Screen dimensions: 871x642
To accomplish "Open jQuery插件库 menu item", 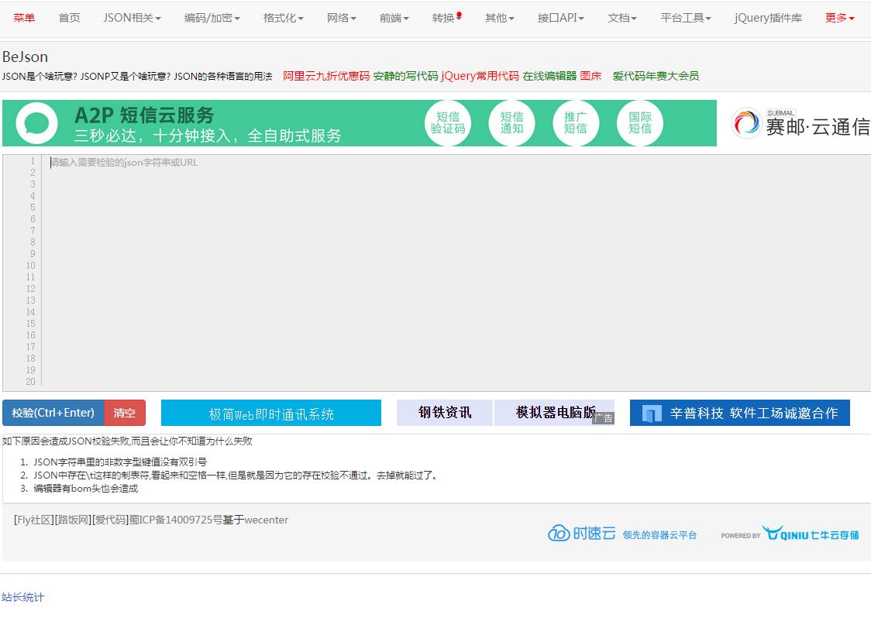I will pyautogui.click(x=768, y=18).
